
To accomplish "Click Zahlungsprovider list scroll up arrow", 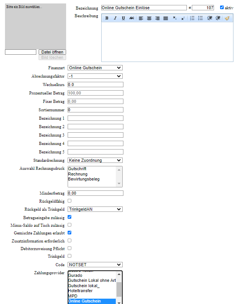I will (119, 274).
